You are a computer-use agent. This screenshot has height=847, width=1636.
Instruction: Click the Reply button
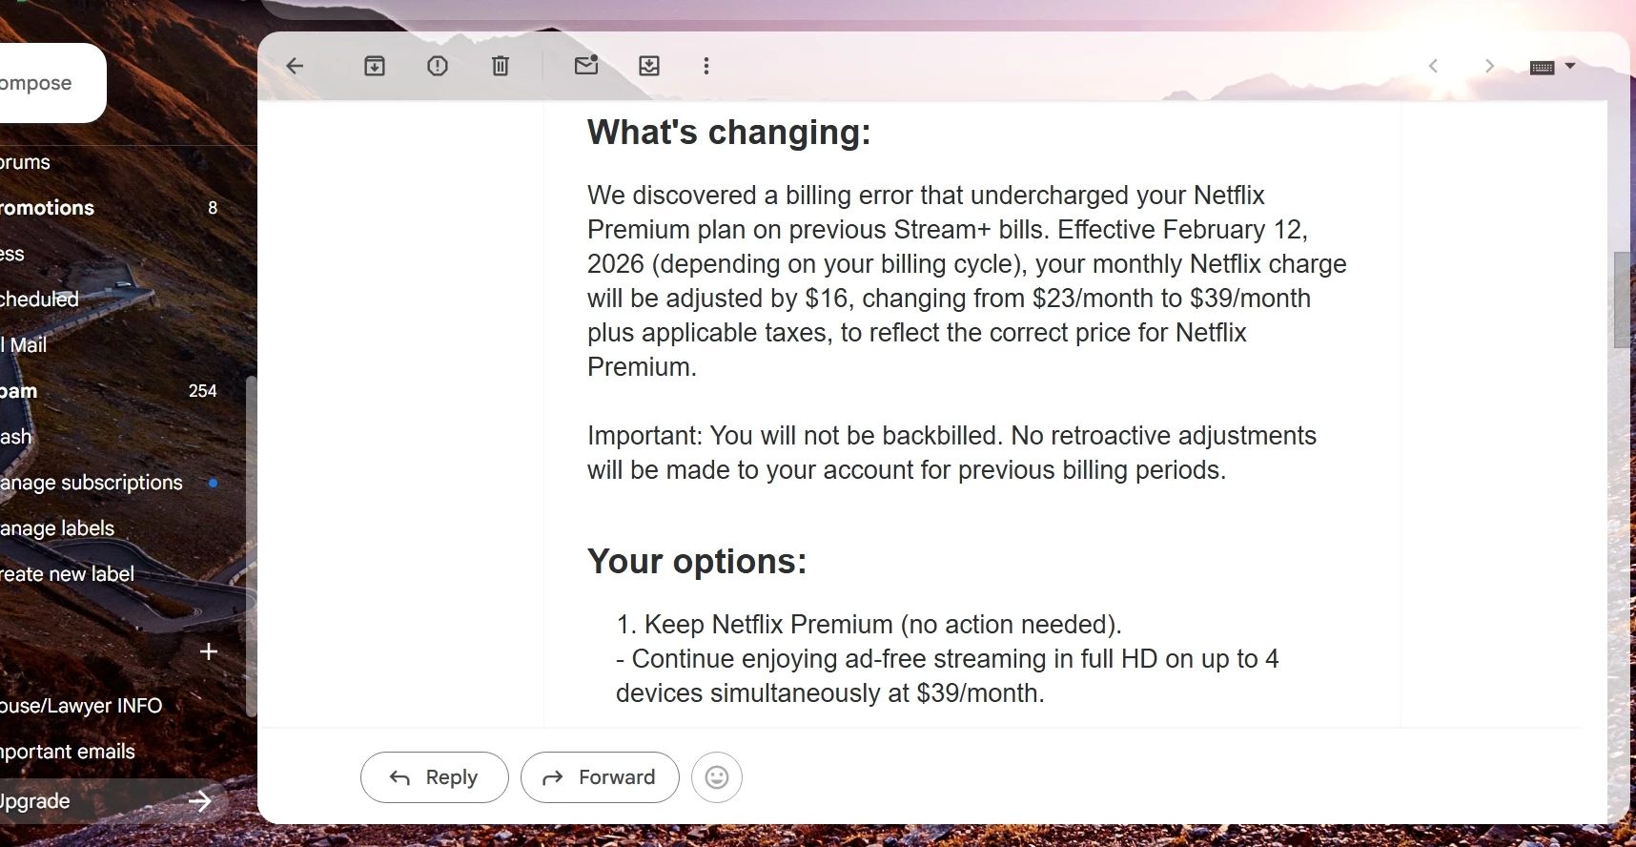(435, 777)
